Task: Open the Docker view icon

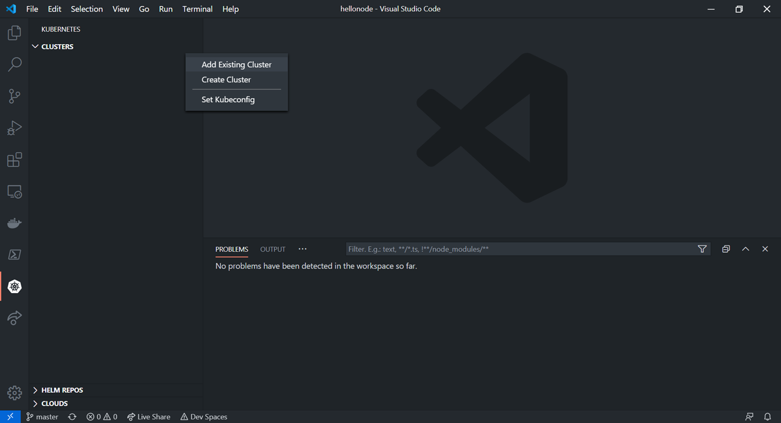Action: point(15,223)
